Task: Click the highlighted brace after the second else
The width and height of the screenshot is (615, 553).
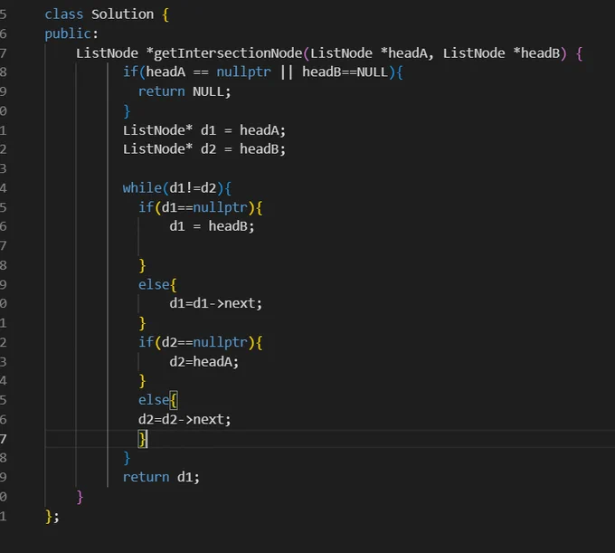Action: tap(174, 400)
